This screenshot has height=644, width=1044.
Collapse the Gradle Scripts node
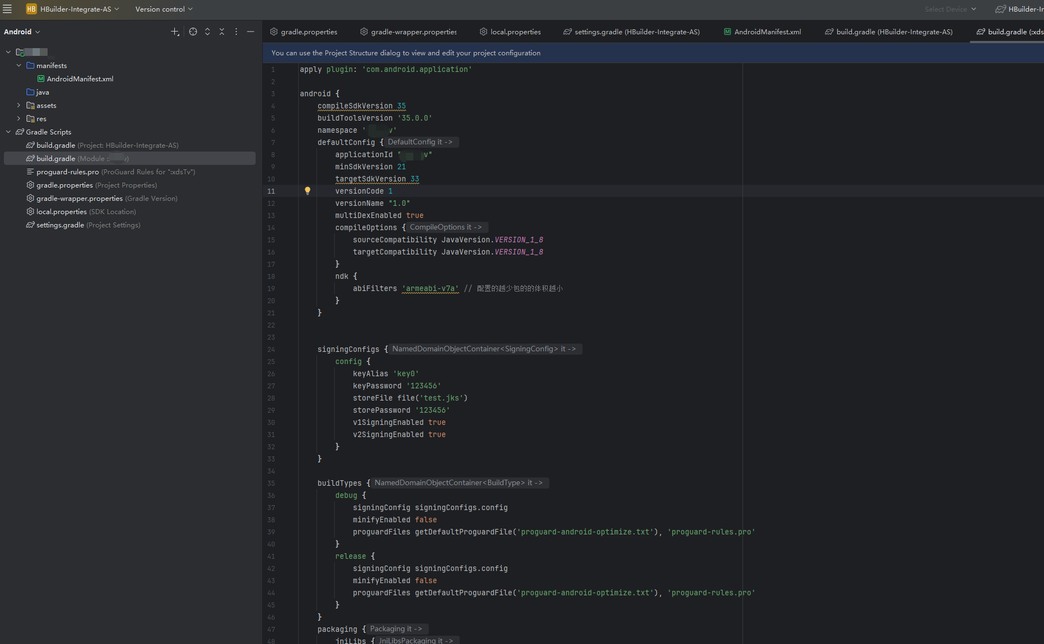coord(8,132)
